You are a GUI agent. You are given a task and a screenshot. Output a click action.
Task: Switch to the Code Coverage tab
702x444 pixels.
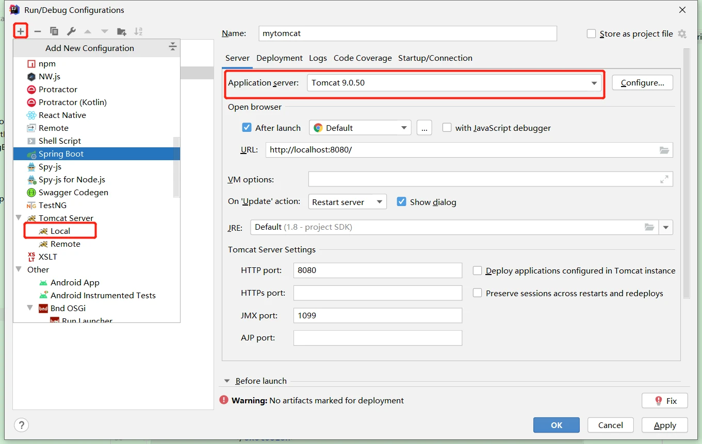[x=363, y=58]
